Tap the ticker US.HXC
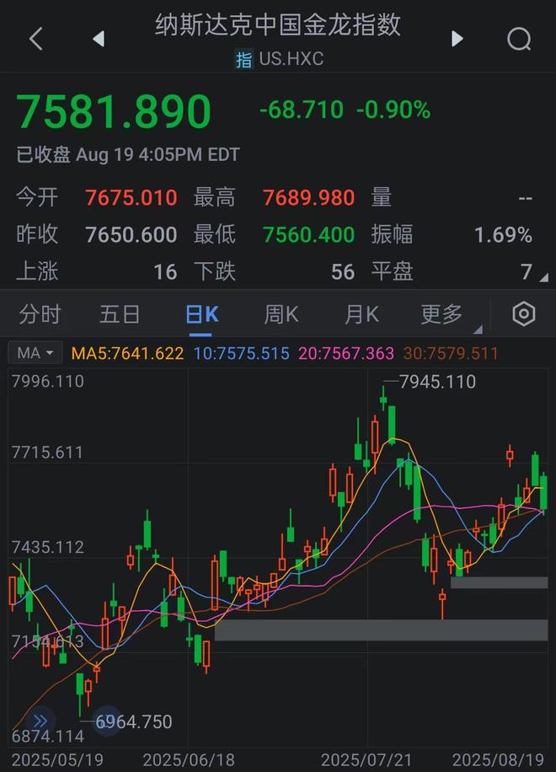Image resolution: width=556 pixels, height=772 pixels. pos(291,59)
